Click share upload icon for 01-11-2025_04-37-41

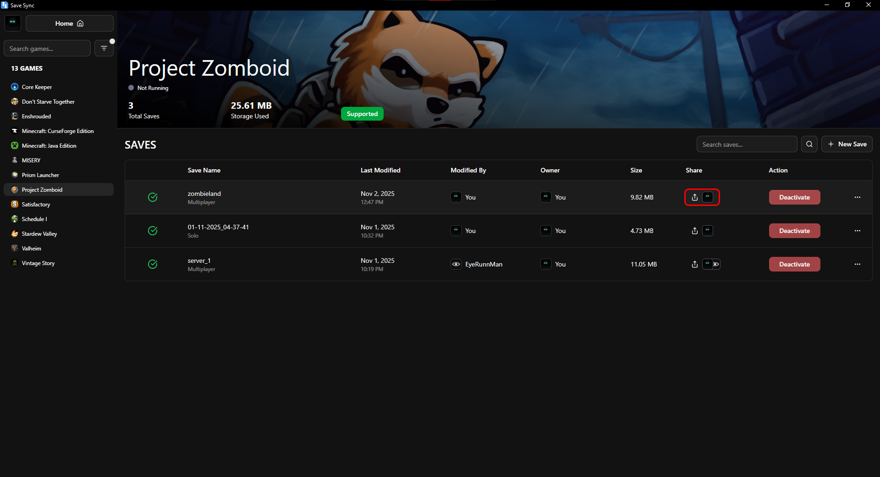pyautogui.click(x=694, y=231)
